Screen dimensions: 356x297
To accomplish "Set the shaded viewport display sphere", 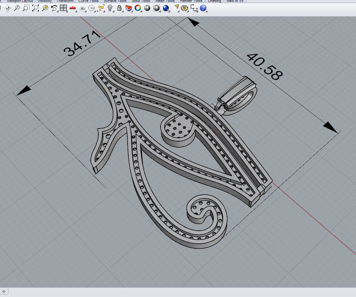I will click(x=147, y=8).
